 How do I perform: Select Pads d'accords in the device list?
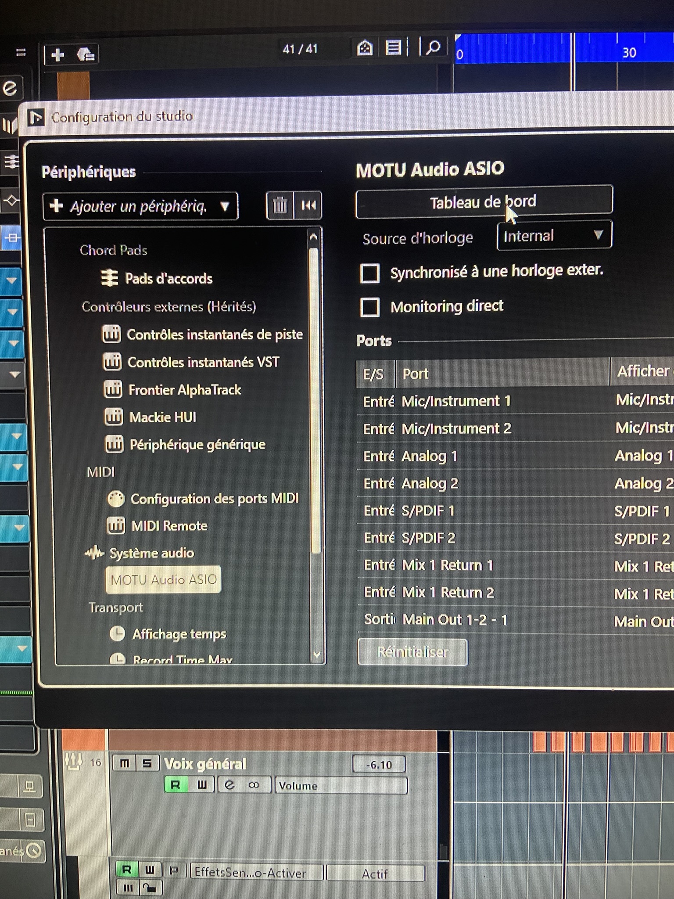pyautogui.click(x=168, y=279)
